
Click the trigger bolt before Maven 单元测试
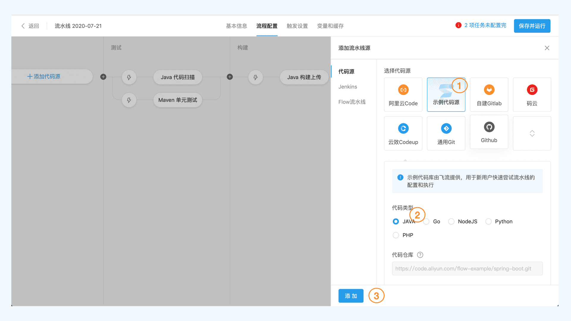click(129, 100)
